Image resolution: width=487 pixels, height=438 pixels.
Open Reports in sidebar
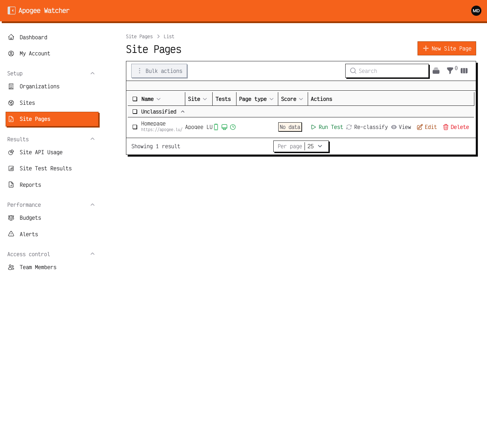[x=52, y=185]
